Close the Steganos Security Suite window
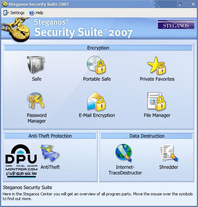Image resolution: width=198 pixels, height=207 pixels. [x=193, y=4]
